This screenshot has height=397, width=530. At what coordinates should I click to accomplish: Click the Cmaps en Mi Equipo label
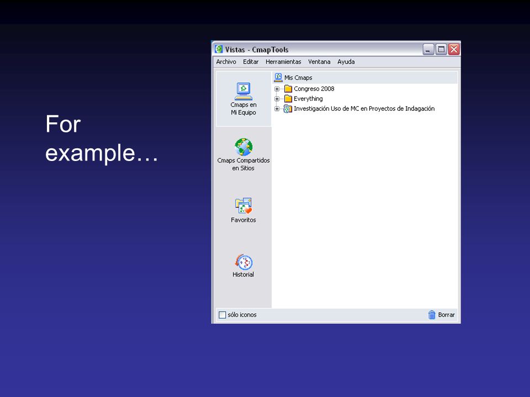(243, 109)
